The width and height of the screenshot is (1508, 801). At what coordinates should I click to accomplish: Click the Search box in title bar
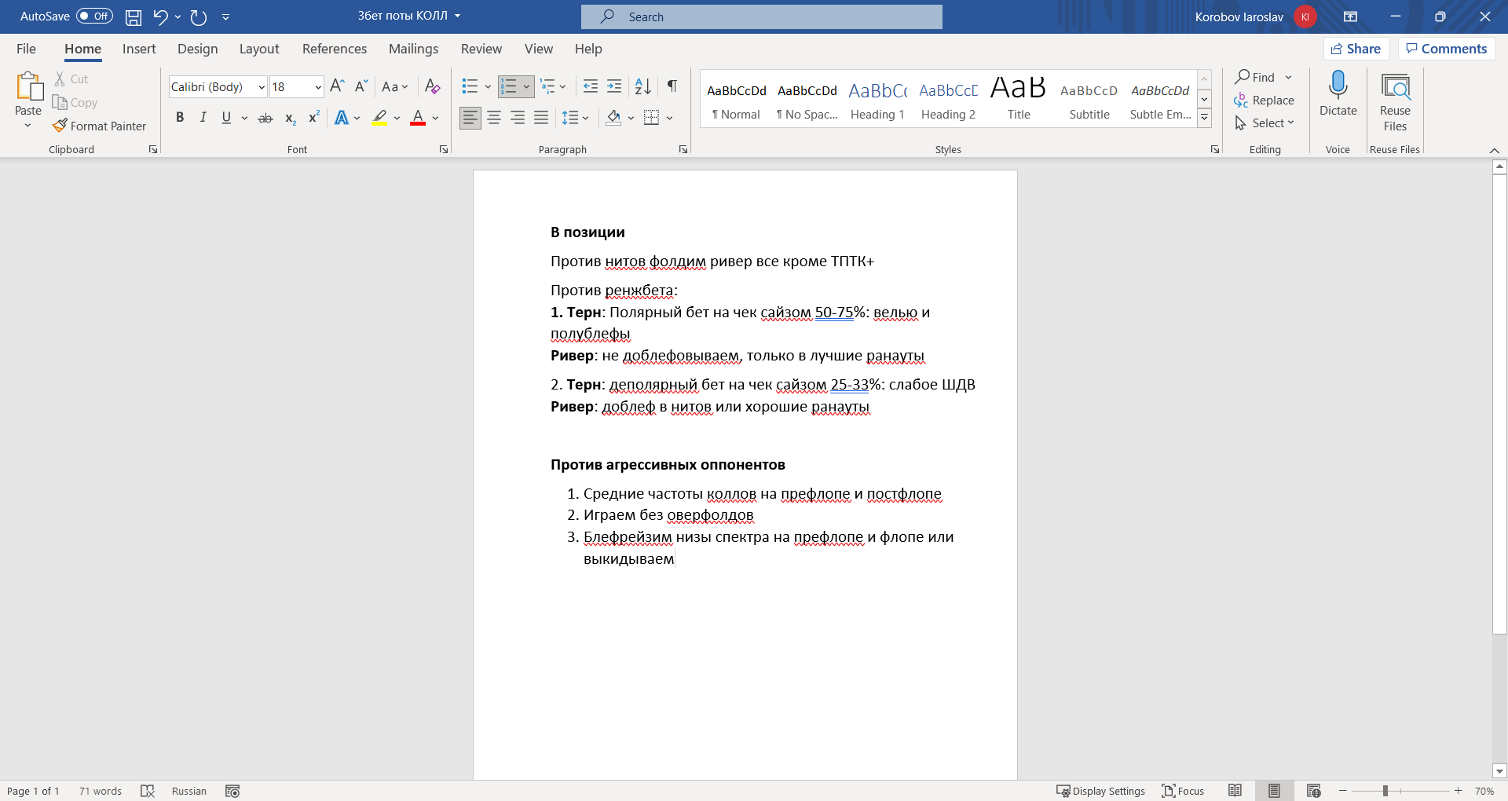[x=762, y=16]
